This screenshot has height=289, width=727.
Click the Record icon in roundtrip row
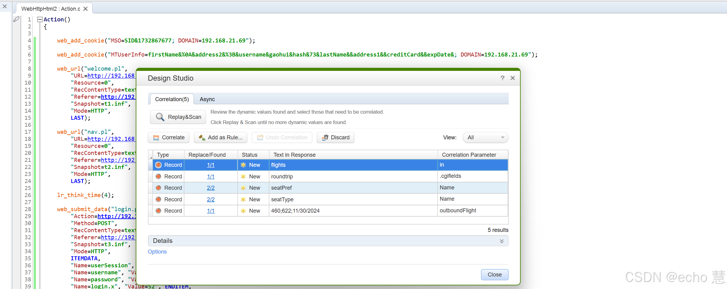(158, 177)
